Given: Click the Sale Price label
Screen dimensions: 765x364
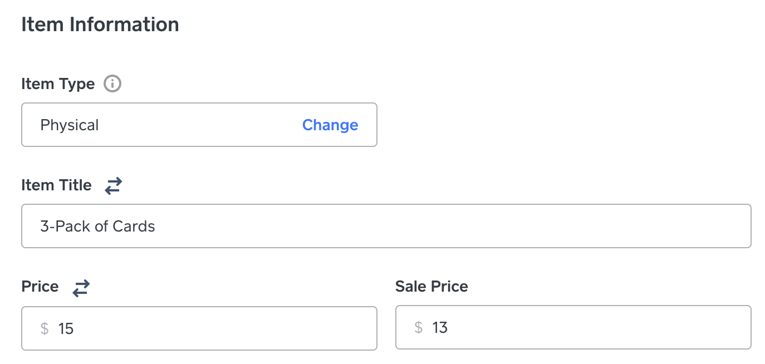Looking at the screenshot, I should click(431, 287).
